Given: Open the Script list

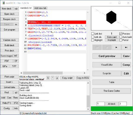Looking at the screenshot, I should click(107, 73).
